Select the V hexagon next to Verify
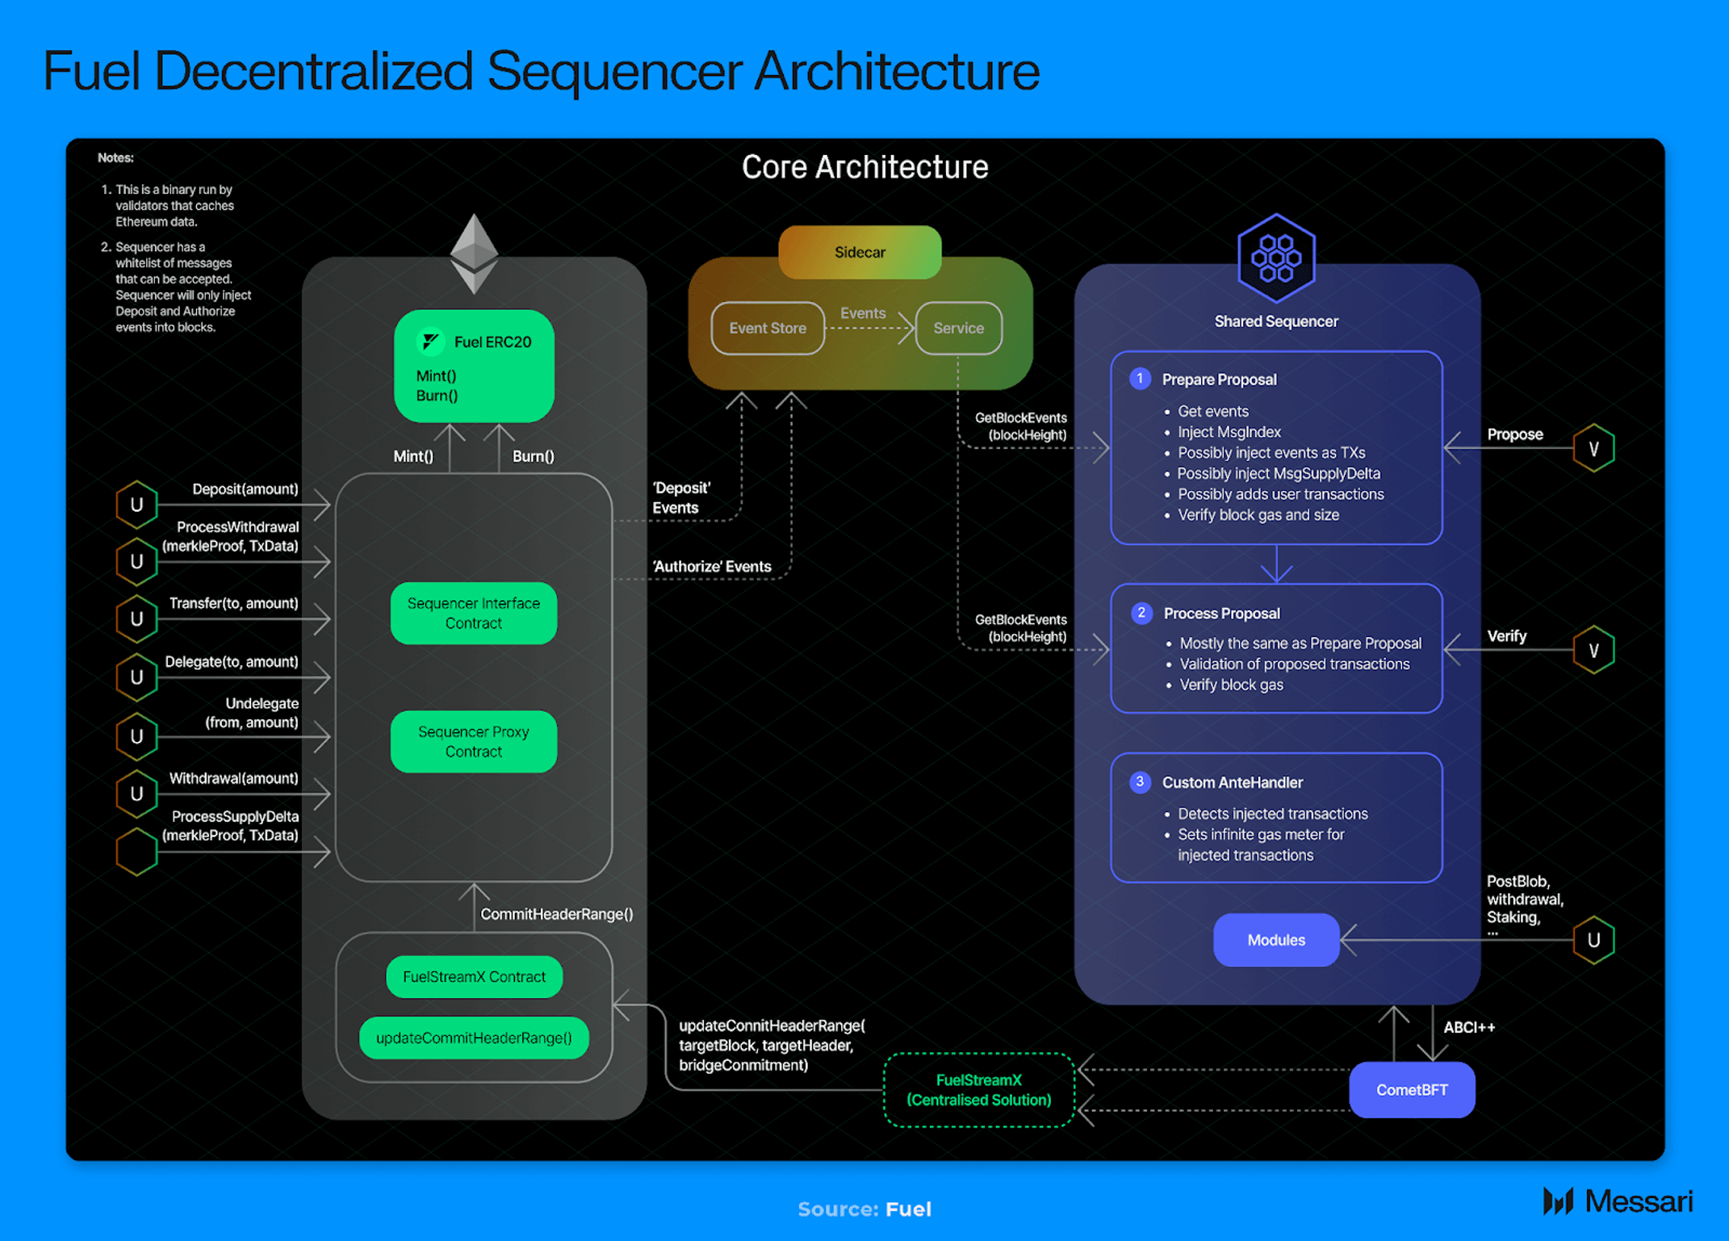This screenshot has width=1729, height=1241. [1593, 650]
